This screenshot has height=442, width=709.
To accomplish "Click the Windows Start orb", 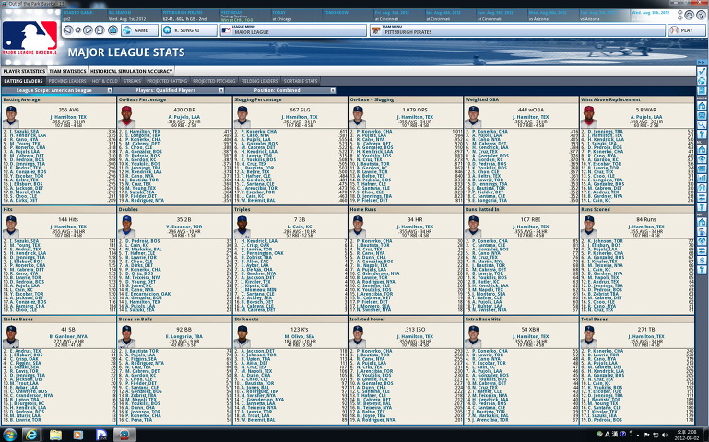I will click(x=9, y=435).
